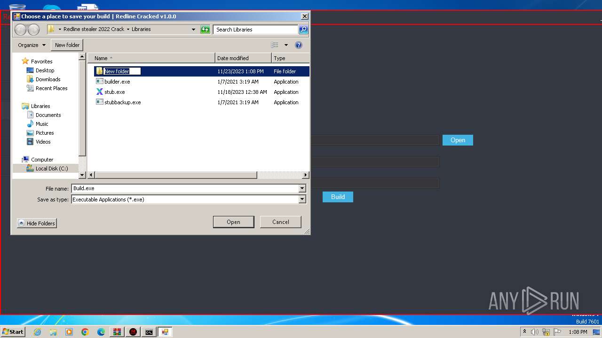The image size is (602, 338).
Task: Click the clock showing 1:08 PM
Action: pyautogui.click(x=578, y=332)
